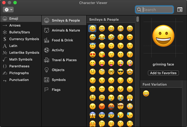
Task: Pick the star-struck face emoji
Action: coord(130,72)
